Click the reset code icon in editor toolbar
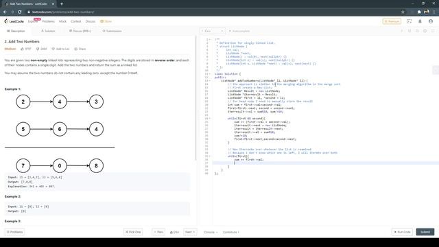This screenshot has height=247, width=439. [x=417, y=31]
